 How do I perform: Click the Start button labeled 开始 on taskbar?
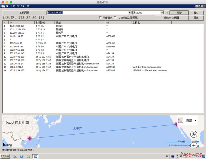[5, 156]
